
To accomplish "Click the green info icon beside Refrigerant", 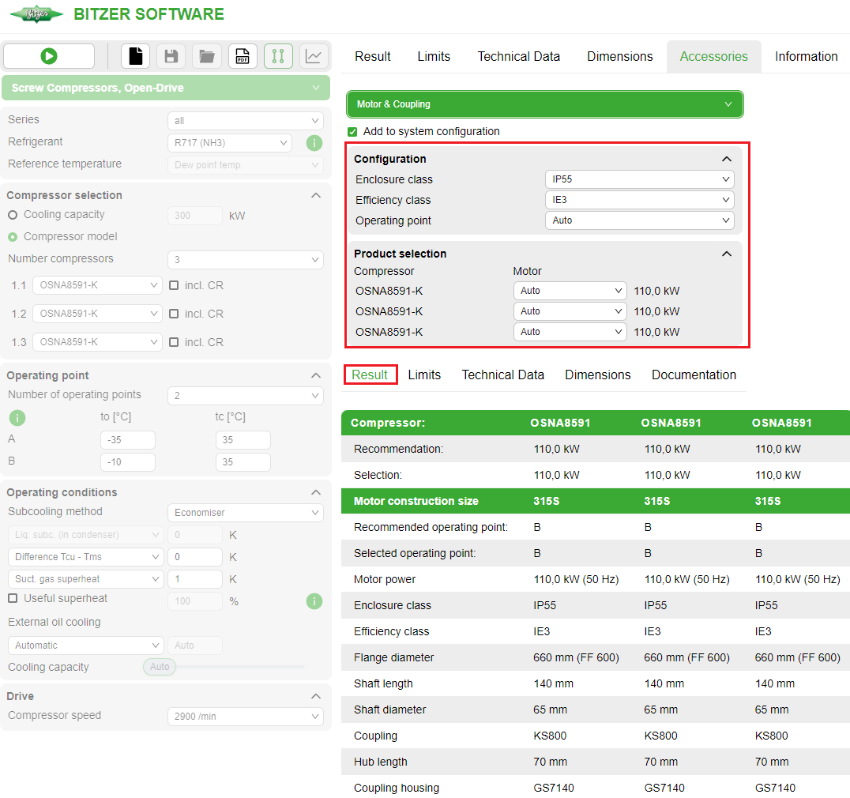I will coord(314,143).
